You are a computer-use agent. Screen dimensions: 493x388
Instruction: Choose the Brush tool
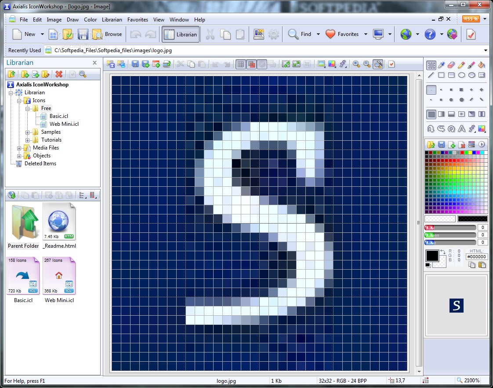tap(471, 65)
